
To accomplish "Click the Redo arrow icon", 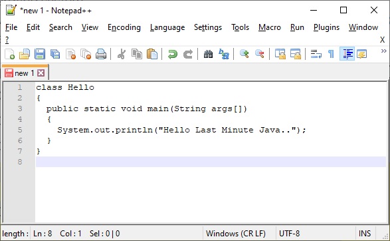I will point(188,54).
